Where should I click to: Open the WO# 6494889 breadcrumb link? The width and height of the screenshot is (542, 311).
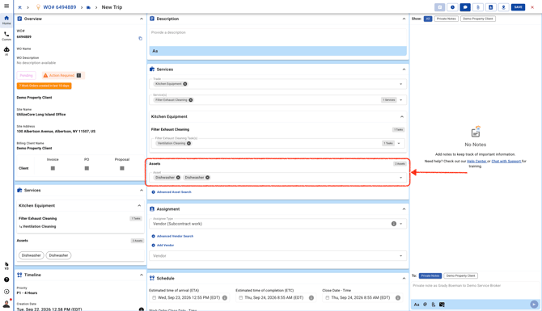click(59, 7)
